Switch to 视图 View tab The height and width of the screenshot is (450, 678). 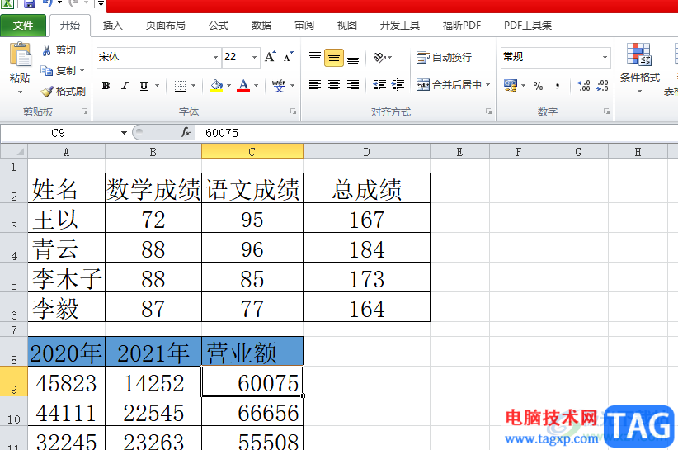(347, 25)
